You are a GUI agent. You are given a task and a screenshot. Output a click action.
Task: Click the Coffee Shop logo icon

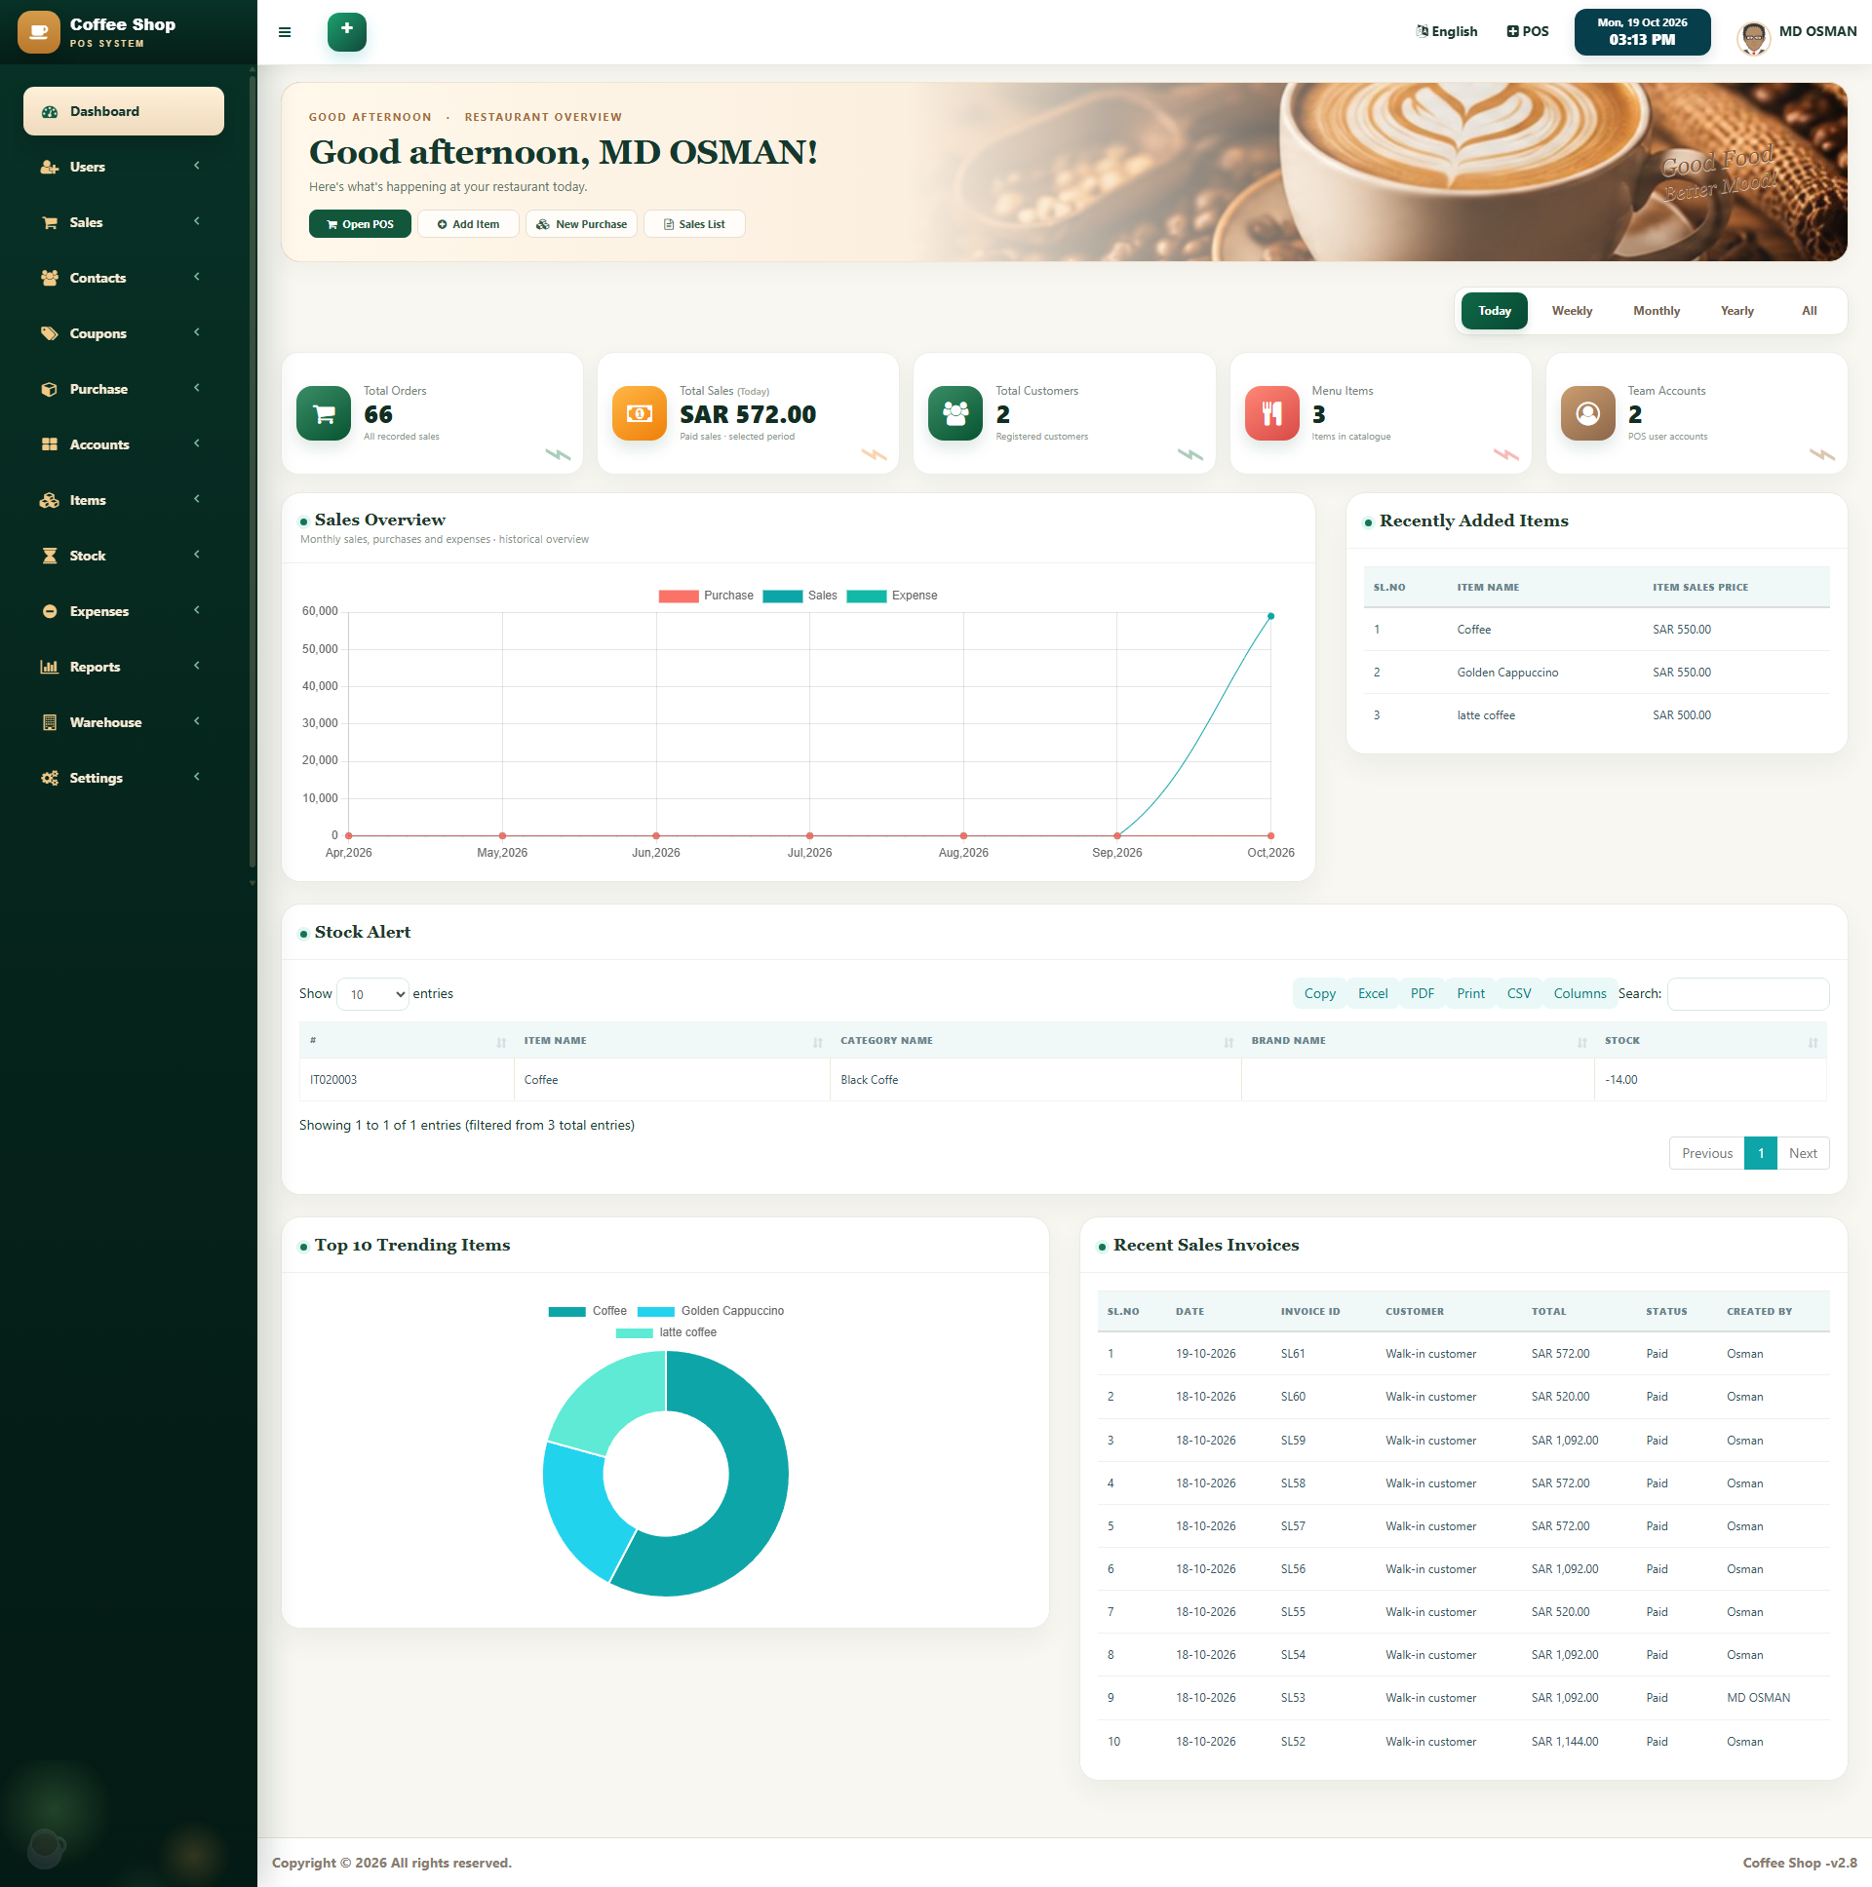[39, 32]
